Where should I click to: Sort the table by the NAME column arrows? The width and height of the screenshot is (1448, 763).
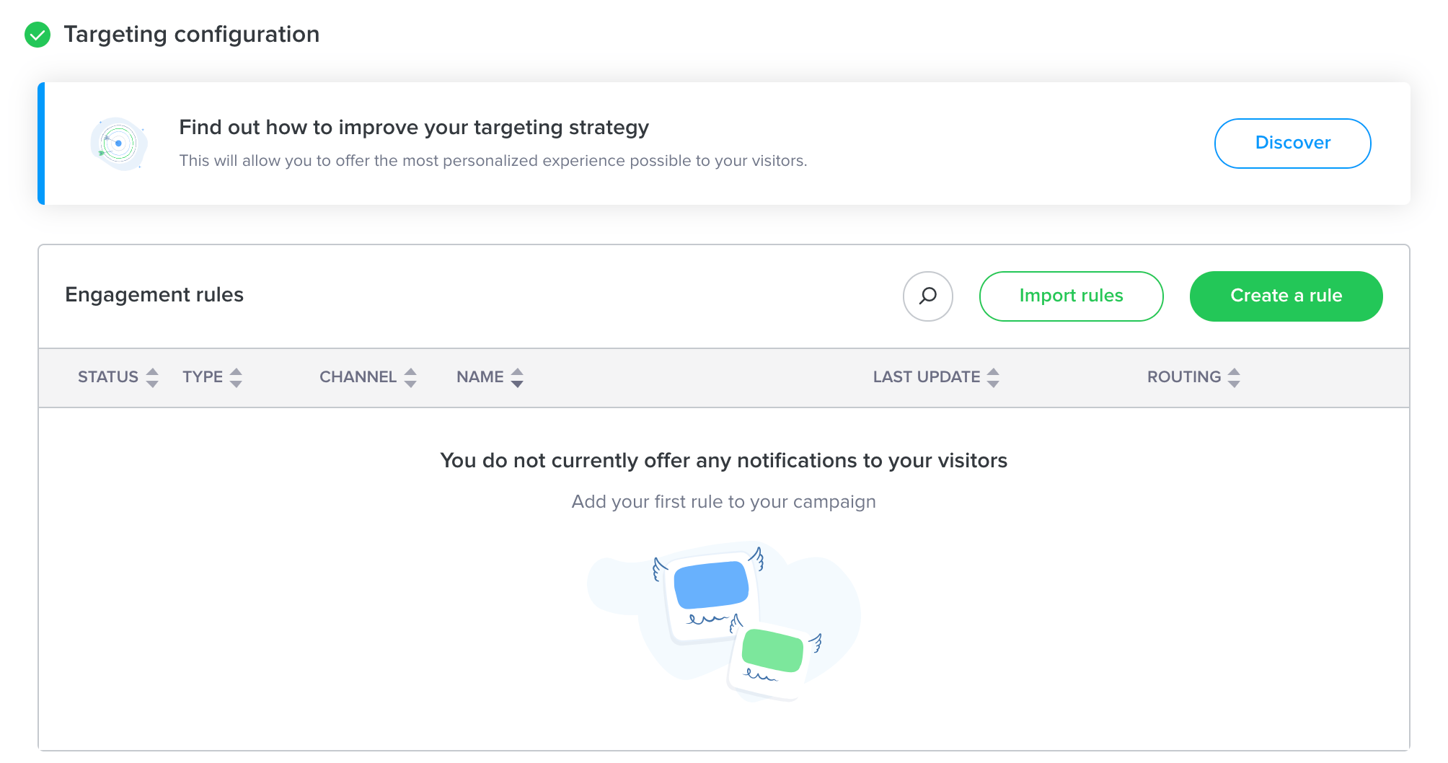point(517,377)
